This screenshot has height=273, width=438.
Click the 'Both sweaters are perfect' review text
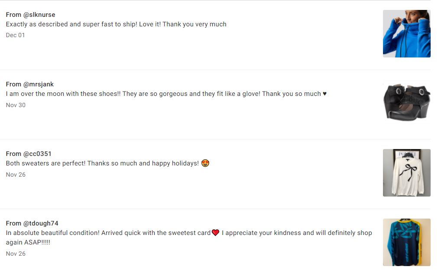click(102, 163)
